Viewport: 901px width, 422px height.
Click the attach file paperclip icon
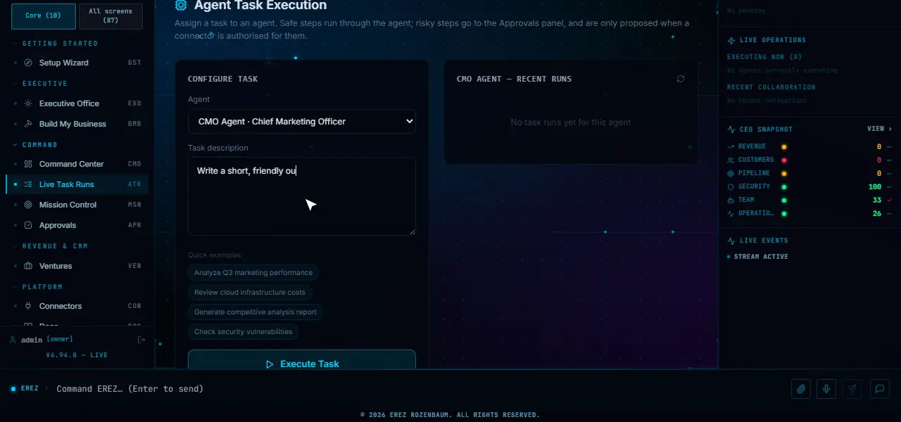click(x=801, y=389)
